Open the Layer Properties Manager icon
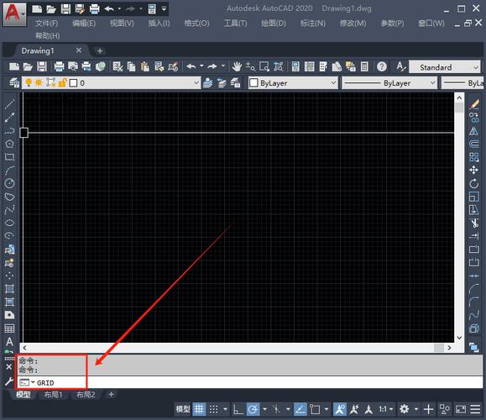 14,83
